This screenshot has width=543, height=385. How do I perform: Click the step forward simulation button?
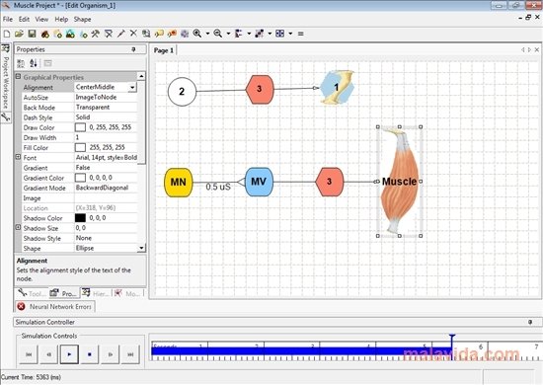(x=111, y=354)
